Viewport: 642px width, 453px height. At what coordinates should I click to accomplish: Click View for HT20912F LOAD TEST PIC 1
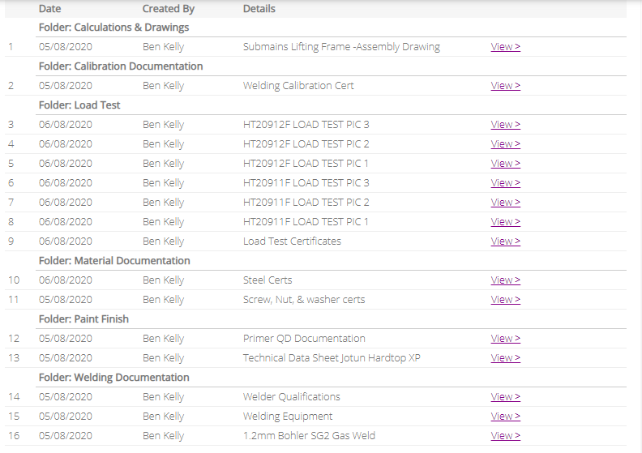coord(505,164)
